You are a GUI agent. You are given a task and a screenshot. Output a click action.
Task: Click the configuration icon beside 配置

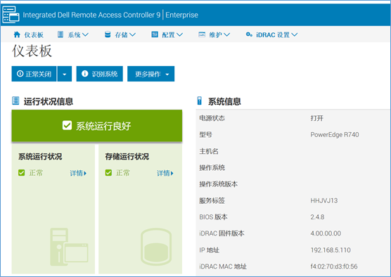[x=155, y=34]
